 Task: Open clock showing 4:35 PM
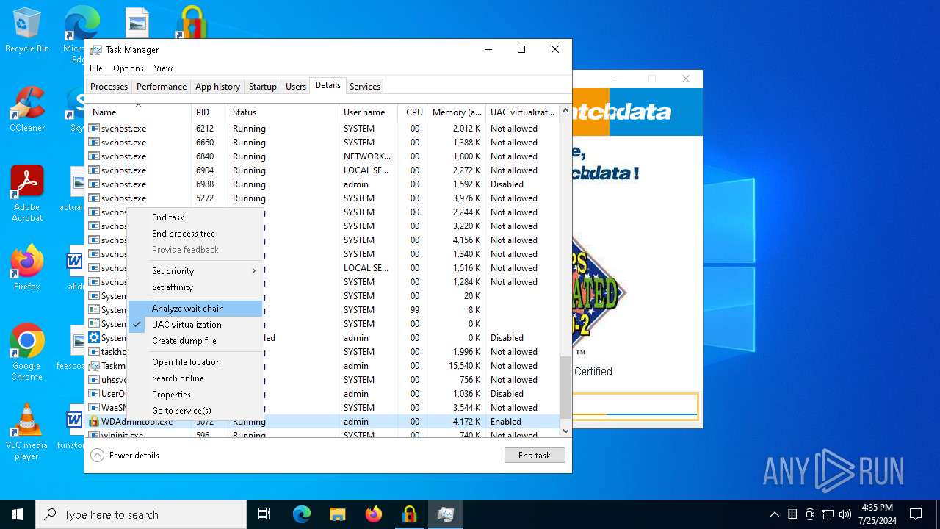(877, 514)
